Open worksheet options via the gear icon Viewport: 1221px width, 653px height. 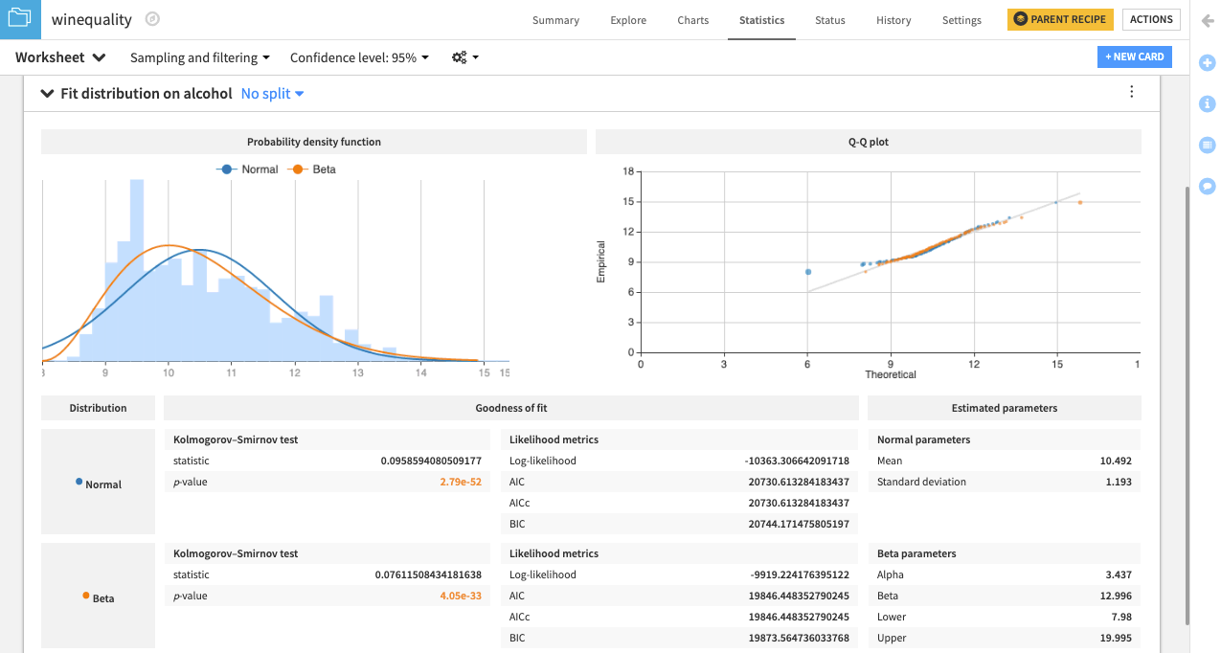pyautogui.click(x=461, y=56)
